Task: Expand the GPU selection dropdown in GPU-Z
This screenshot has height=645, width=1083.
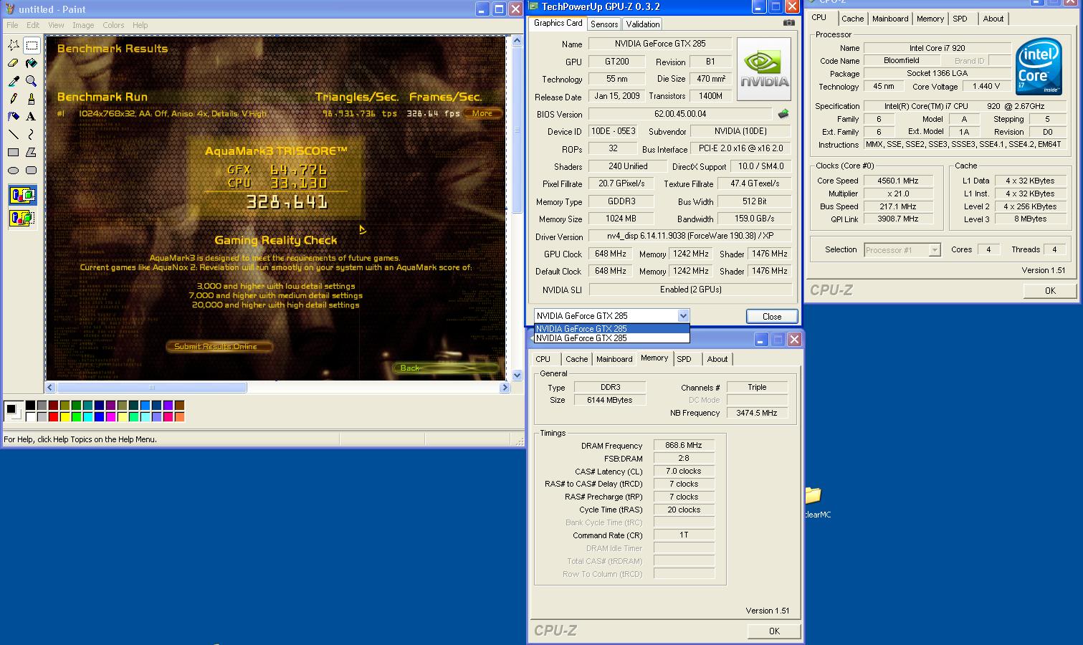Action: (x=682, y=316)
